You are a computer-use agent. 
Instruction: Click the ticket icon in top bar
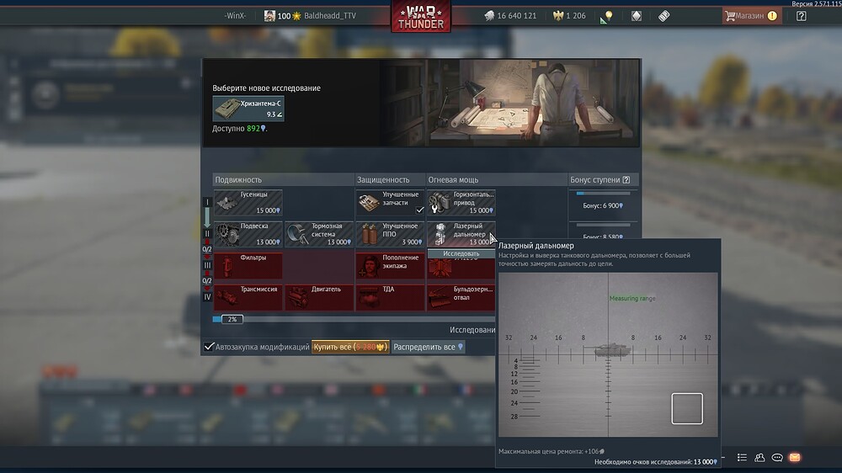point(663,16)
